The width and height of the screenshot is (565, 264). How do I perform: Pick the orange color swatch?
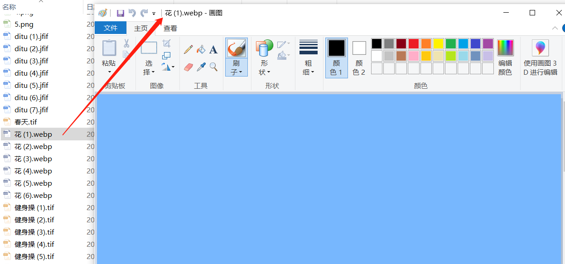coord(426,43)
